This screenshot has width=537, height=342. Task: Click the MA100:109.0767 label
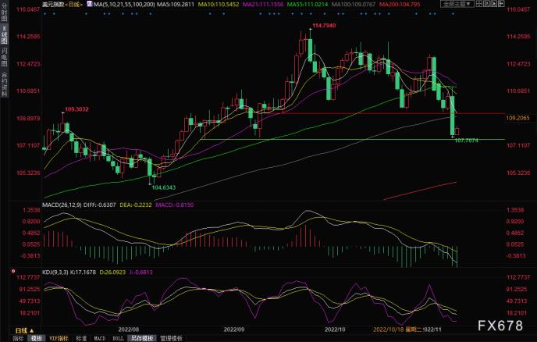(x=354, y=5)
